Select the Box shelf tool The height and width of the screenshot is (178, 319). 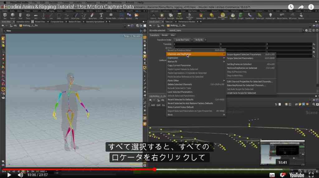5,16
